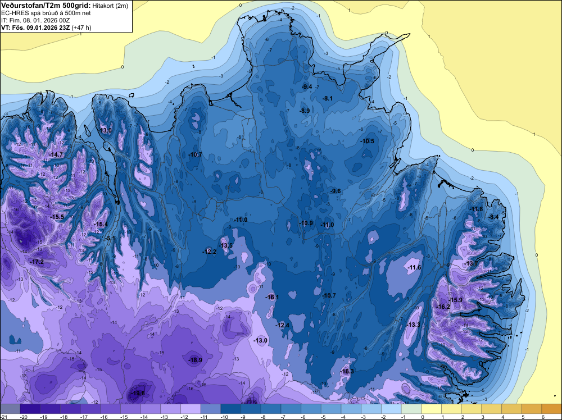Click the -13.5 temperature label
This screenshot has height=420, width=562.
pyautogui.click(x=226, y=245)
